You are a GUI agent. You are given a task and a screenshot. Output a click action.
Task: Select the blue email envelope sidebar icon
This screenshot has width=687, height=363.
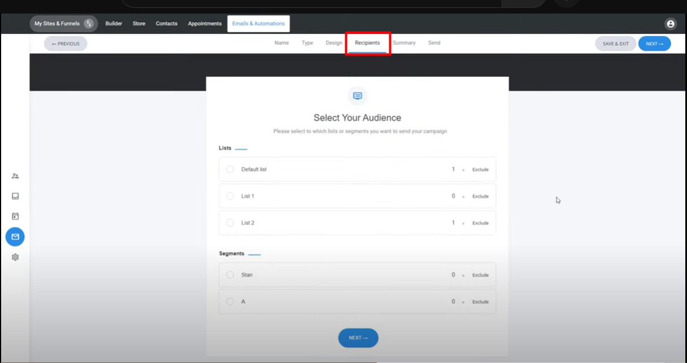click(x=15, y=237)
